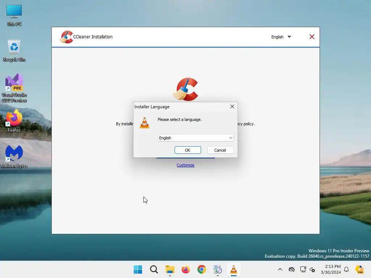Open File Explorer from taskbar
371x278 pixels.
170,269
